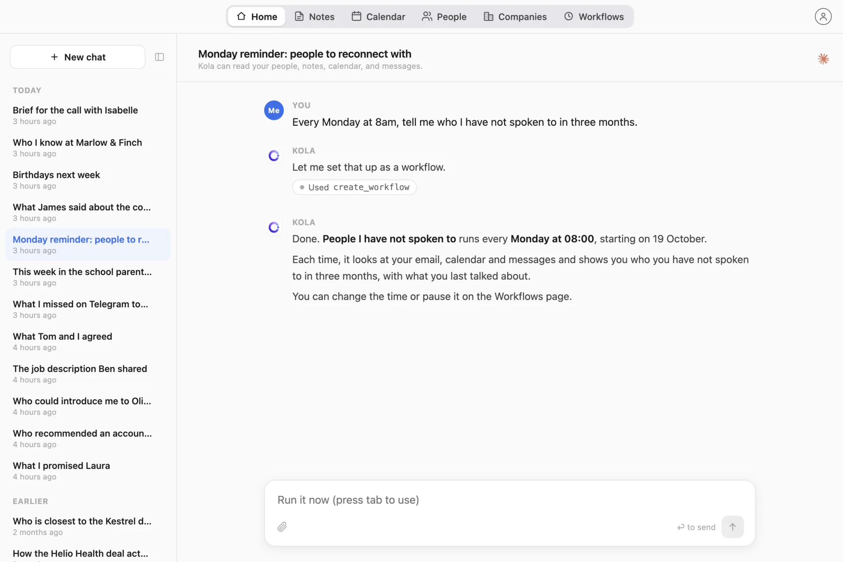Image resolution: width=843 pixels, height=562 pixels.
Task: Open chat 'Brief for the call with Isabelle'
Action: click(88, 115)
